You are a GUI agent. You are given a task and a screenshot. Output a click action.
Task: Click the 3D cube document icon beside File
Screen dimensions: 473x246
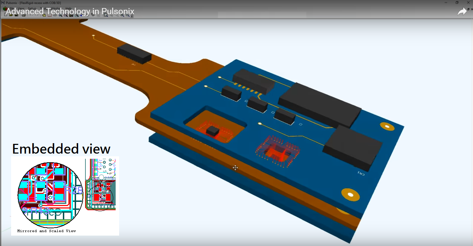click(5, 8)
